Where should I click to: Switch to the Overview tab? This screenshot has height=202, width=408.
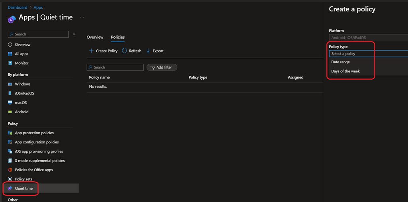click(95, 37)
